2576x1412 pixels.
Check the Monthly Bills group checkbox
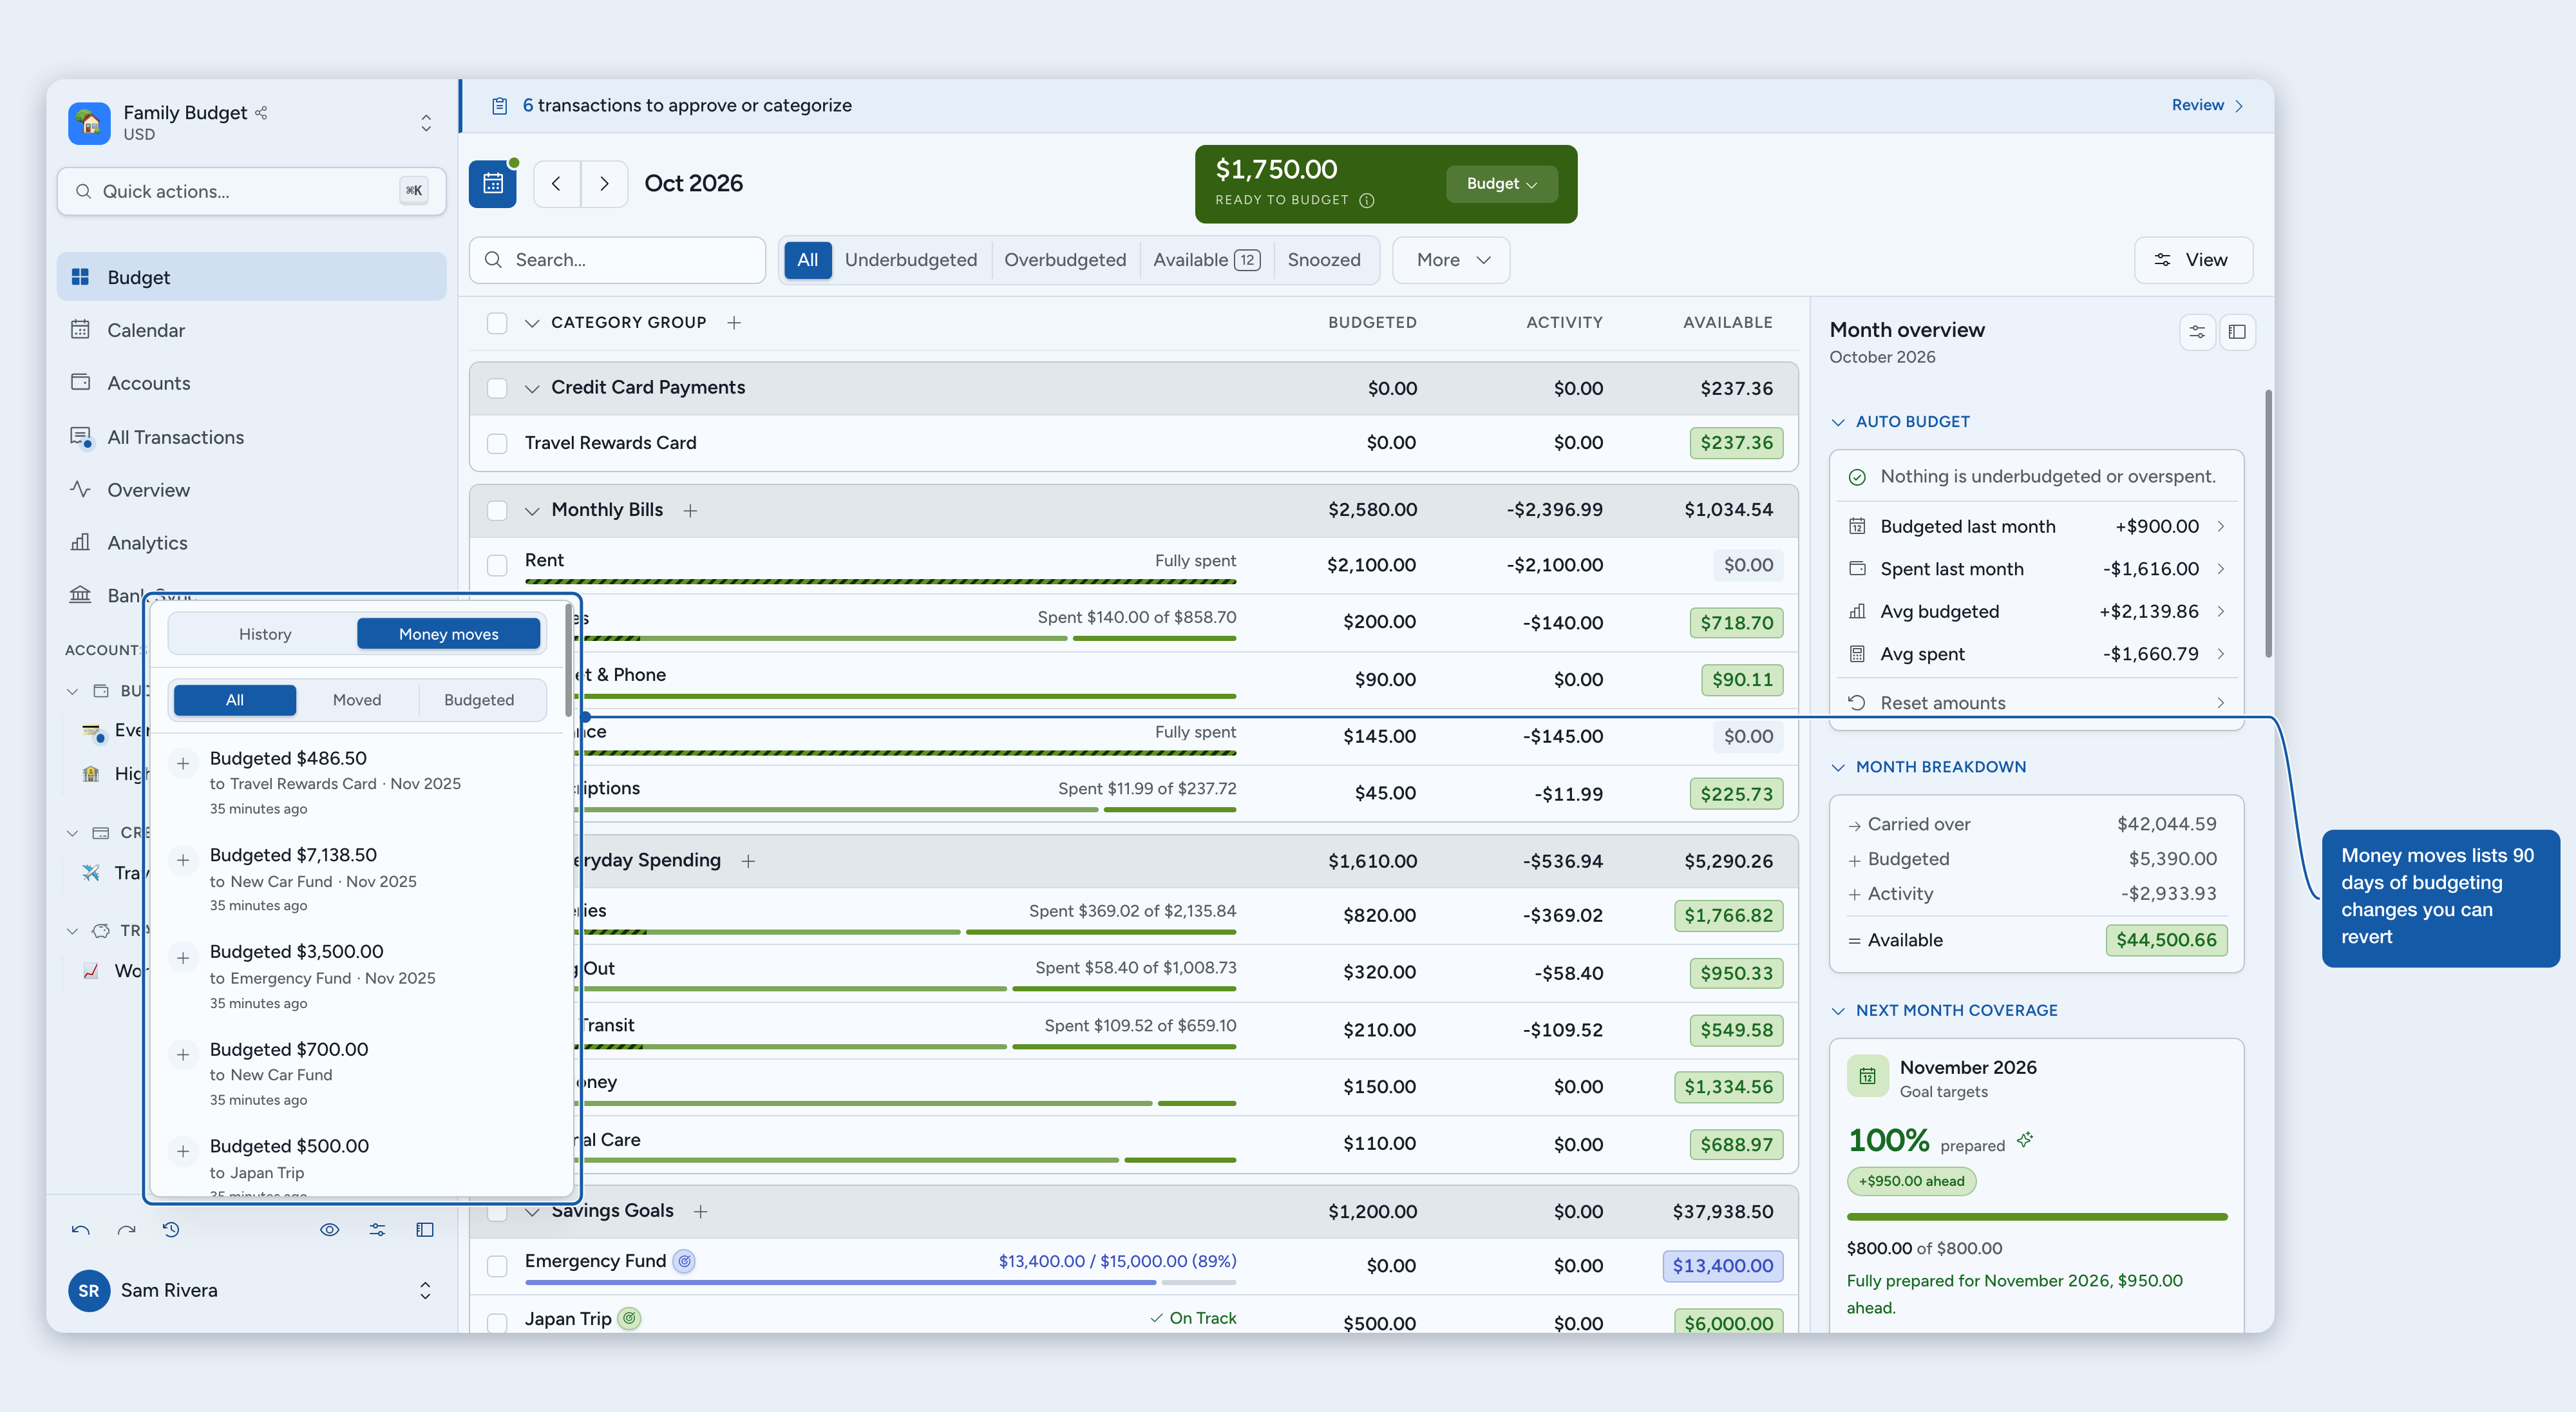497,511
